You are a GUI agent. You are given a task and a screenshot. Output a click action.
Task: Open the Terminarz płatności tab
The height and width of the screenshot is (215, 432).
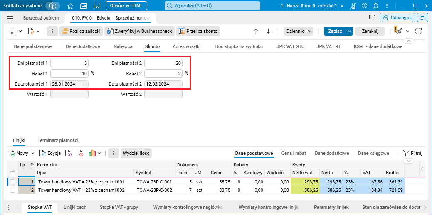(58, 140)
